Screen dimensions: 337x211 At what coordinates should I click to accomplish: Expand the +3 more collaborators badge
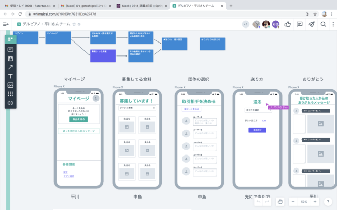click(x=246, y=24)
